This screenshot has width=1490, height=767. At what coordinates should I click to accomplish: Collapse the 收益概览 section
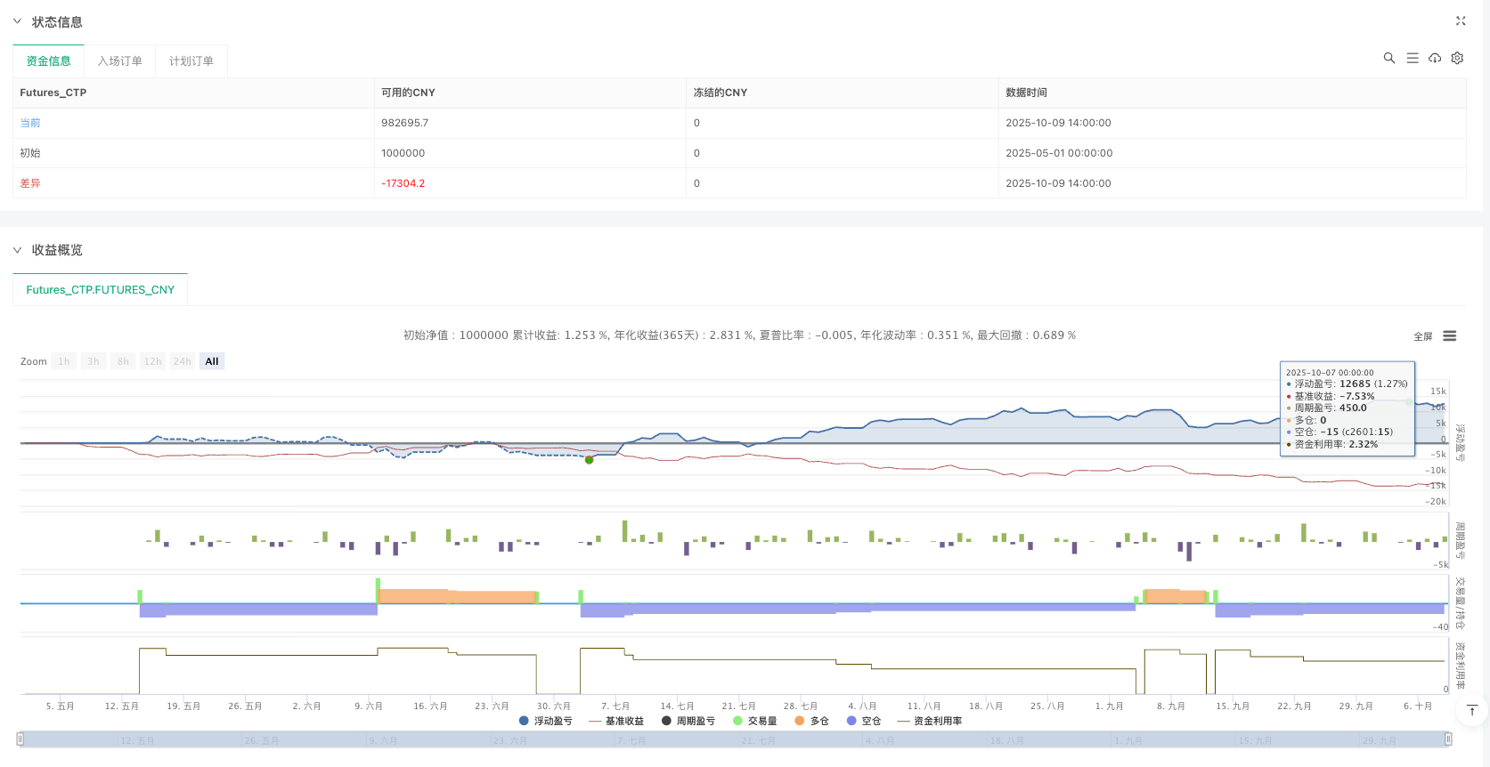click(x=17, y=250)
